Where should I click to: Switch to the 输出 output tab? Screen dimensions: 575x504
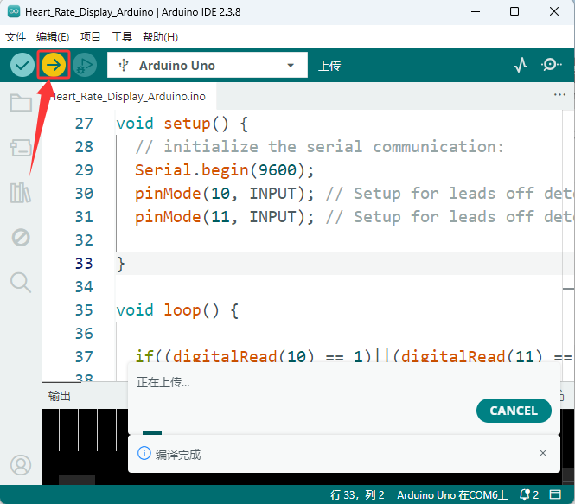pos(59,396)
